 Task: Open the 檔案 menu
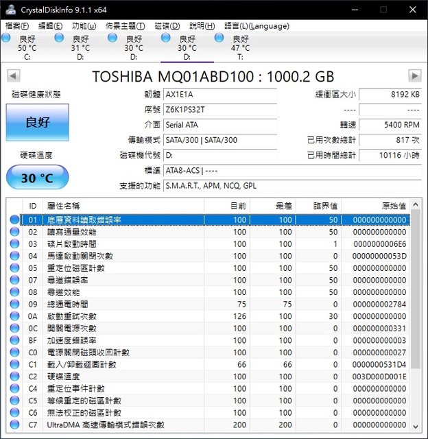17,25
